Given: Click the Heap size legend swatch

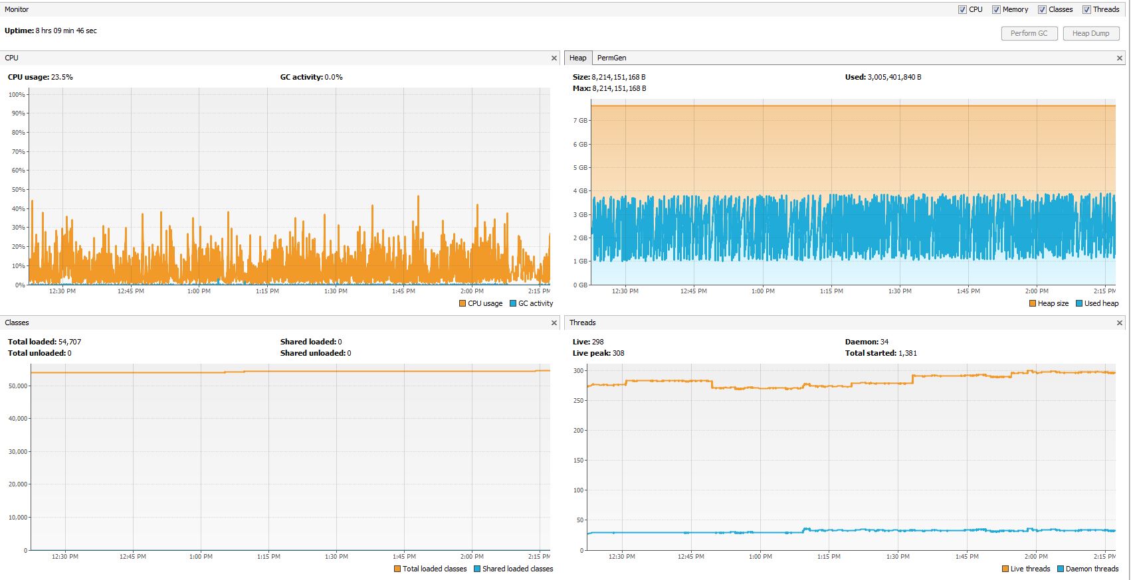Looking at the screenshot, I should [1033, 303].
